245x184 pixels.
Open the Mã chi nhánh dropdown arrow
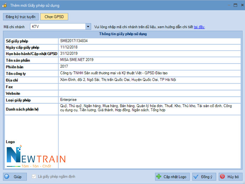tap(88, 26)
